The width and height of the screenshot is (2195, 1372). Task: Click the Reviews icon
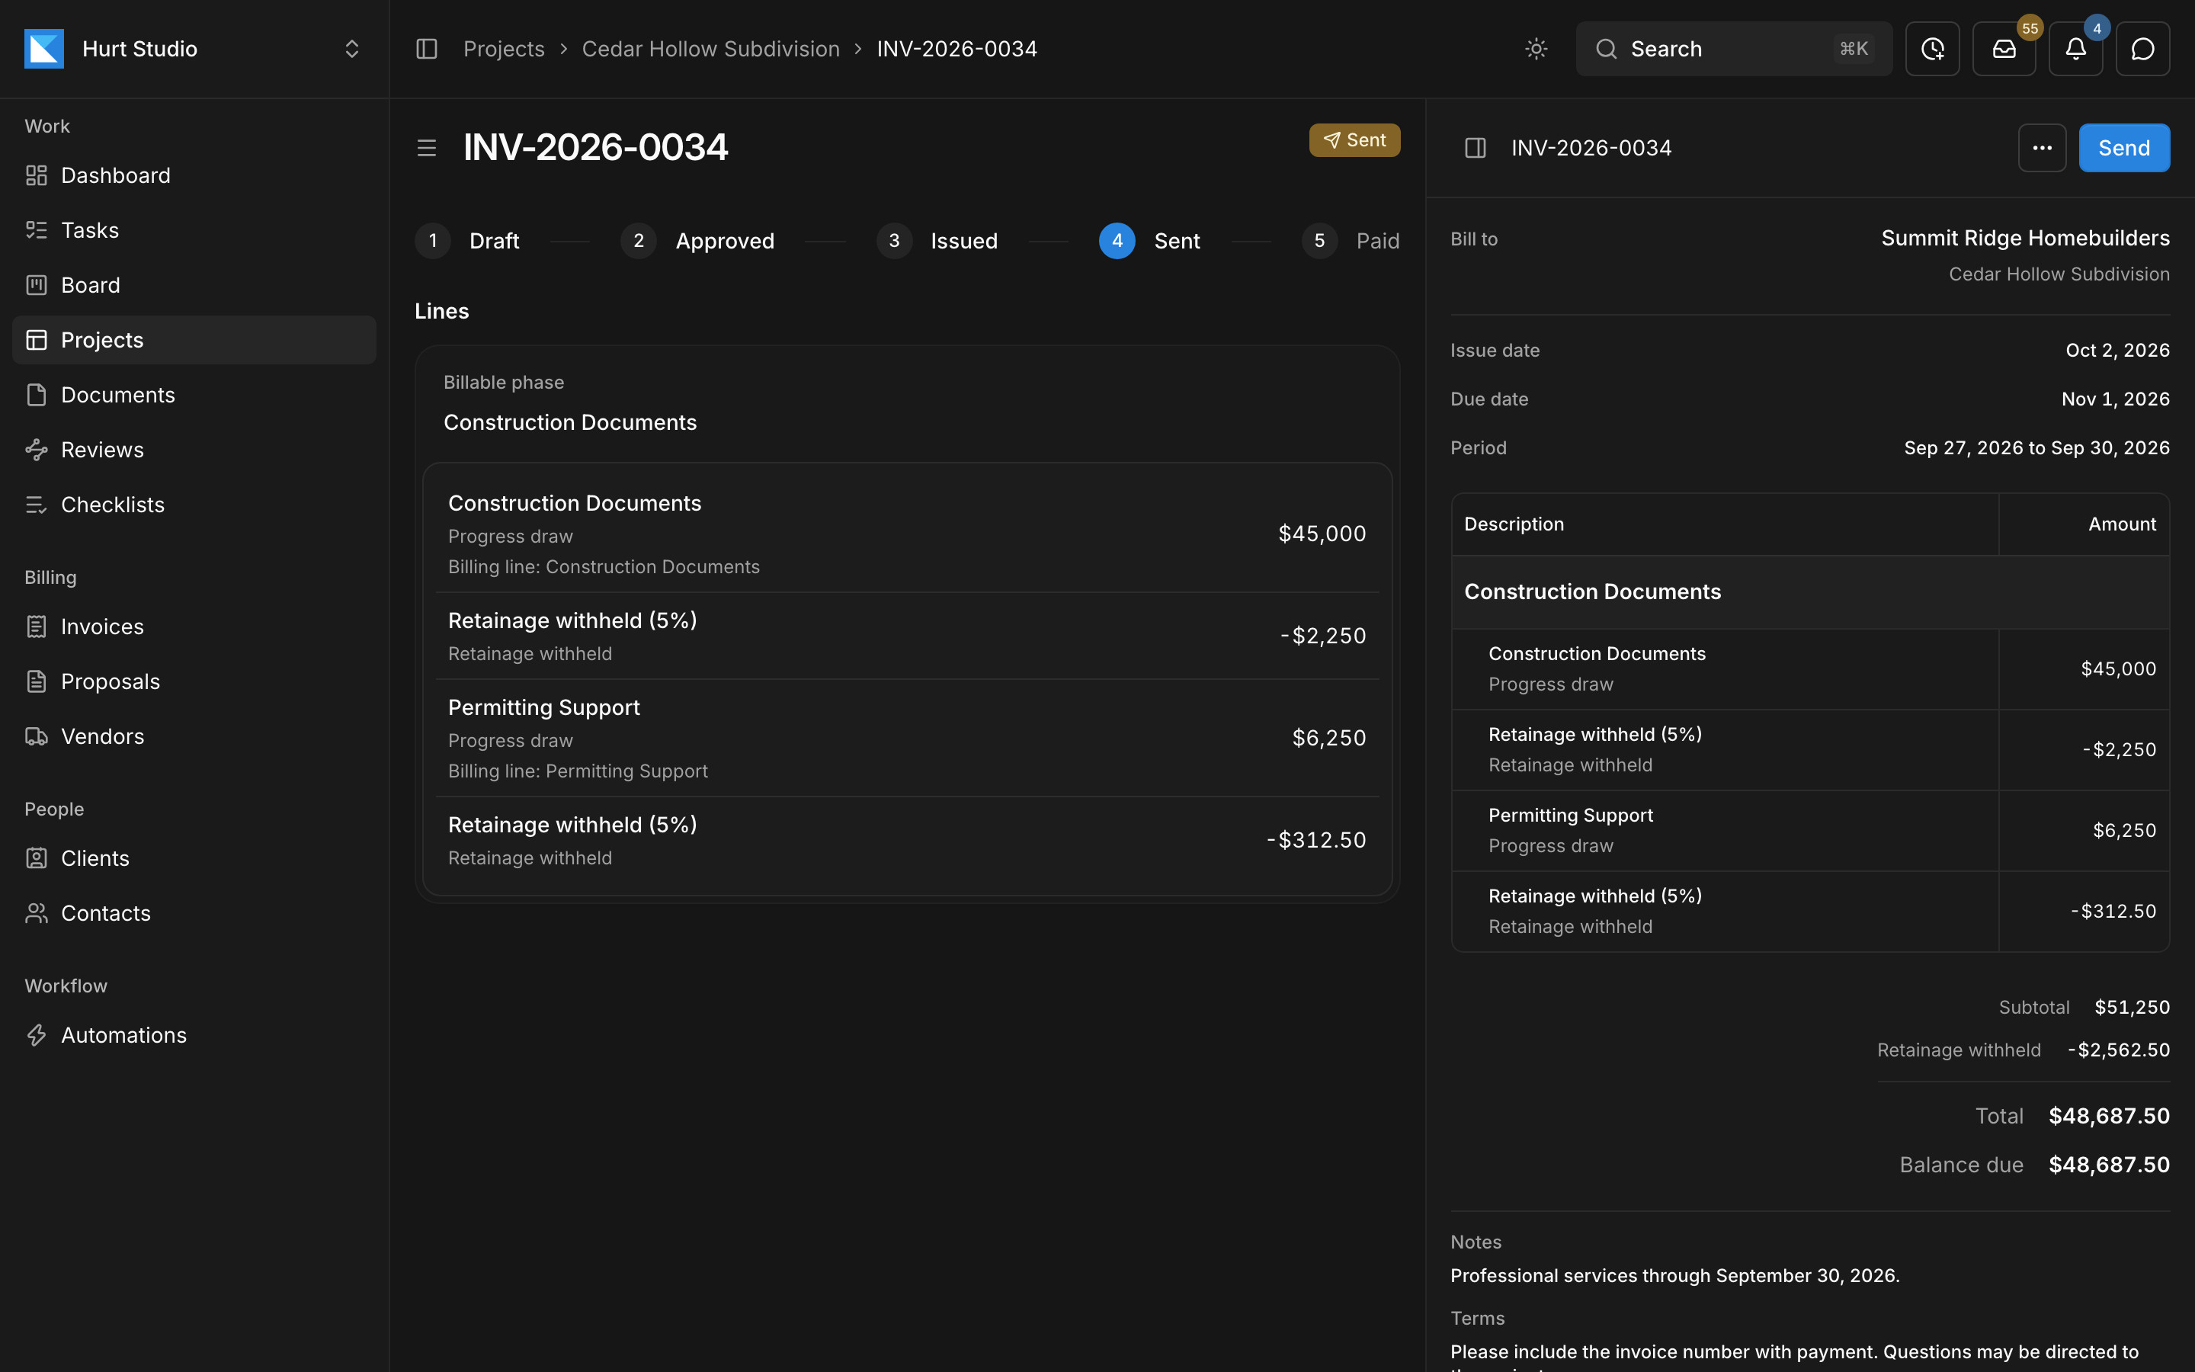coord(37,450)
